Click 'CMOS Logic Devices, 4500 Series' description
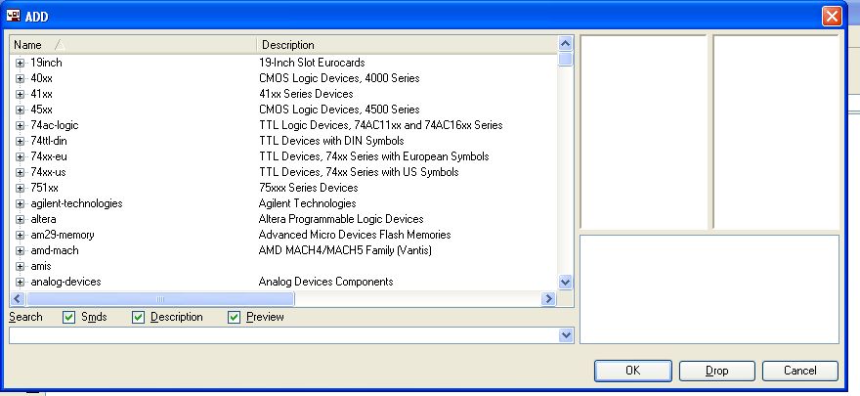 click(x=339, y=110)
